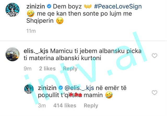Open zinizin username in reply
The image size is (167, 116).
point(47,88)
